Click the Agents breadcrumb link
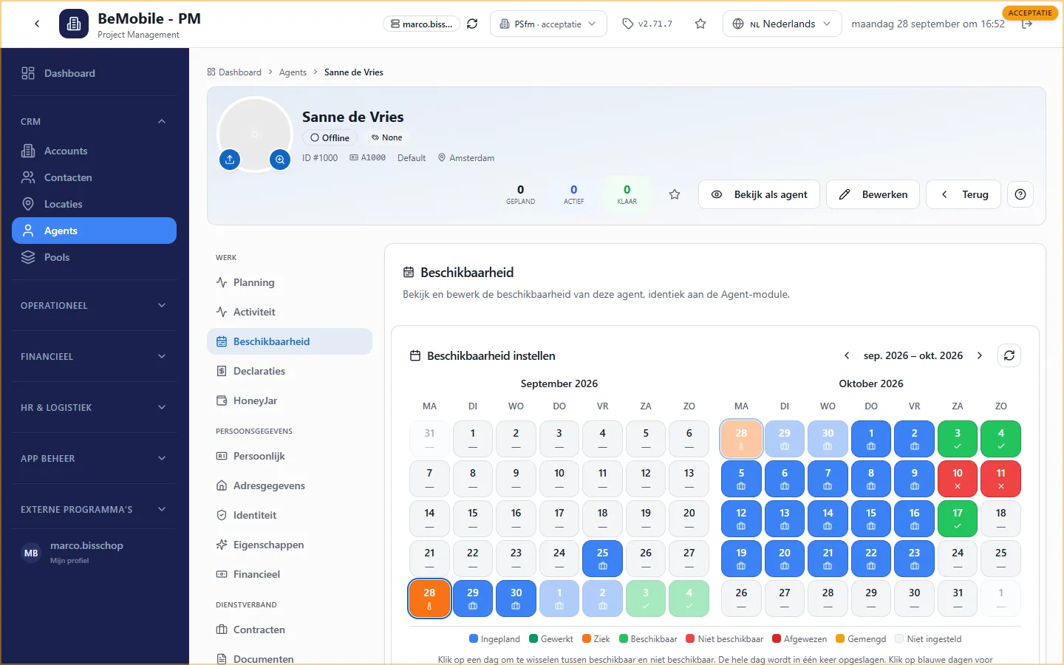 pyautogui.click(x=293, y=72)
